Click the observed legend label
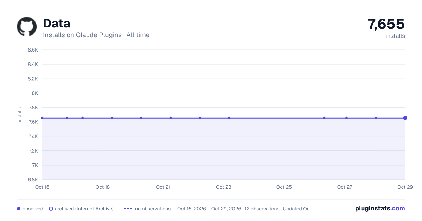The image size is (422, 221). pos(33,209)
